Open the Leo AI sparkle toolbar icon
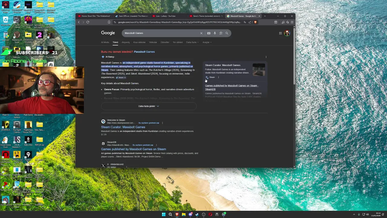 pyautogui.click(x=287, y=22)
